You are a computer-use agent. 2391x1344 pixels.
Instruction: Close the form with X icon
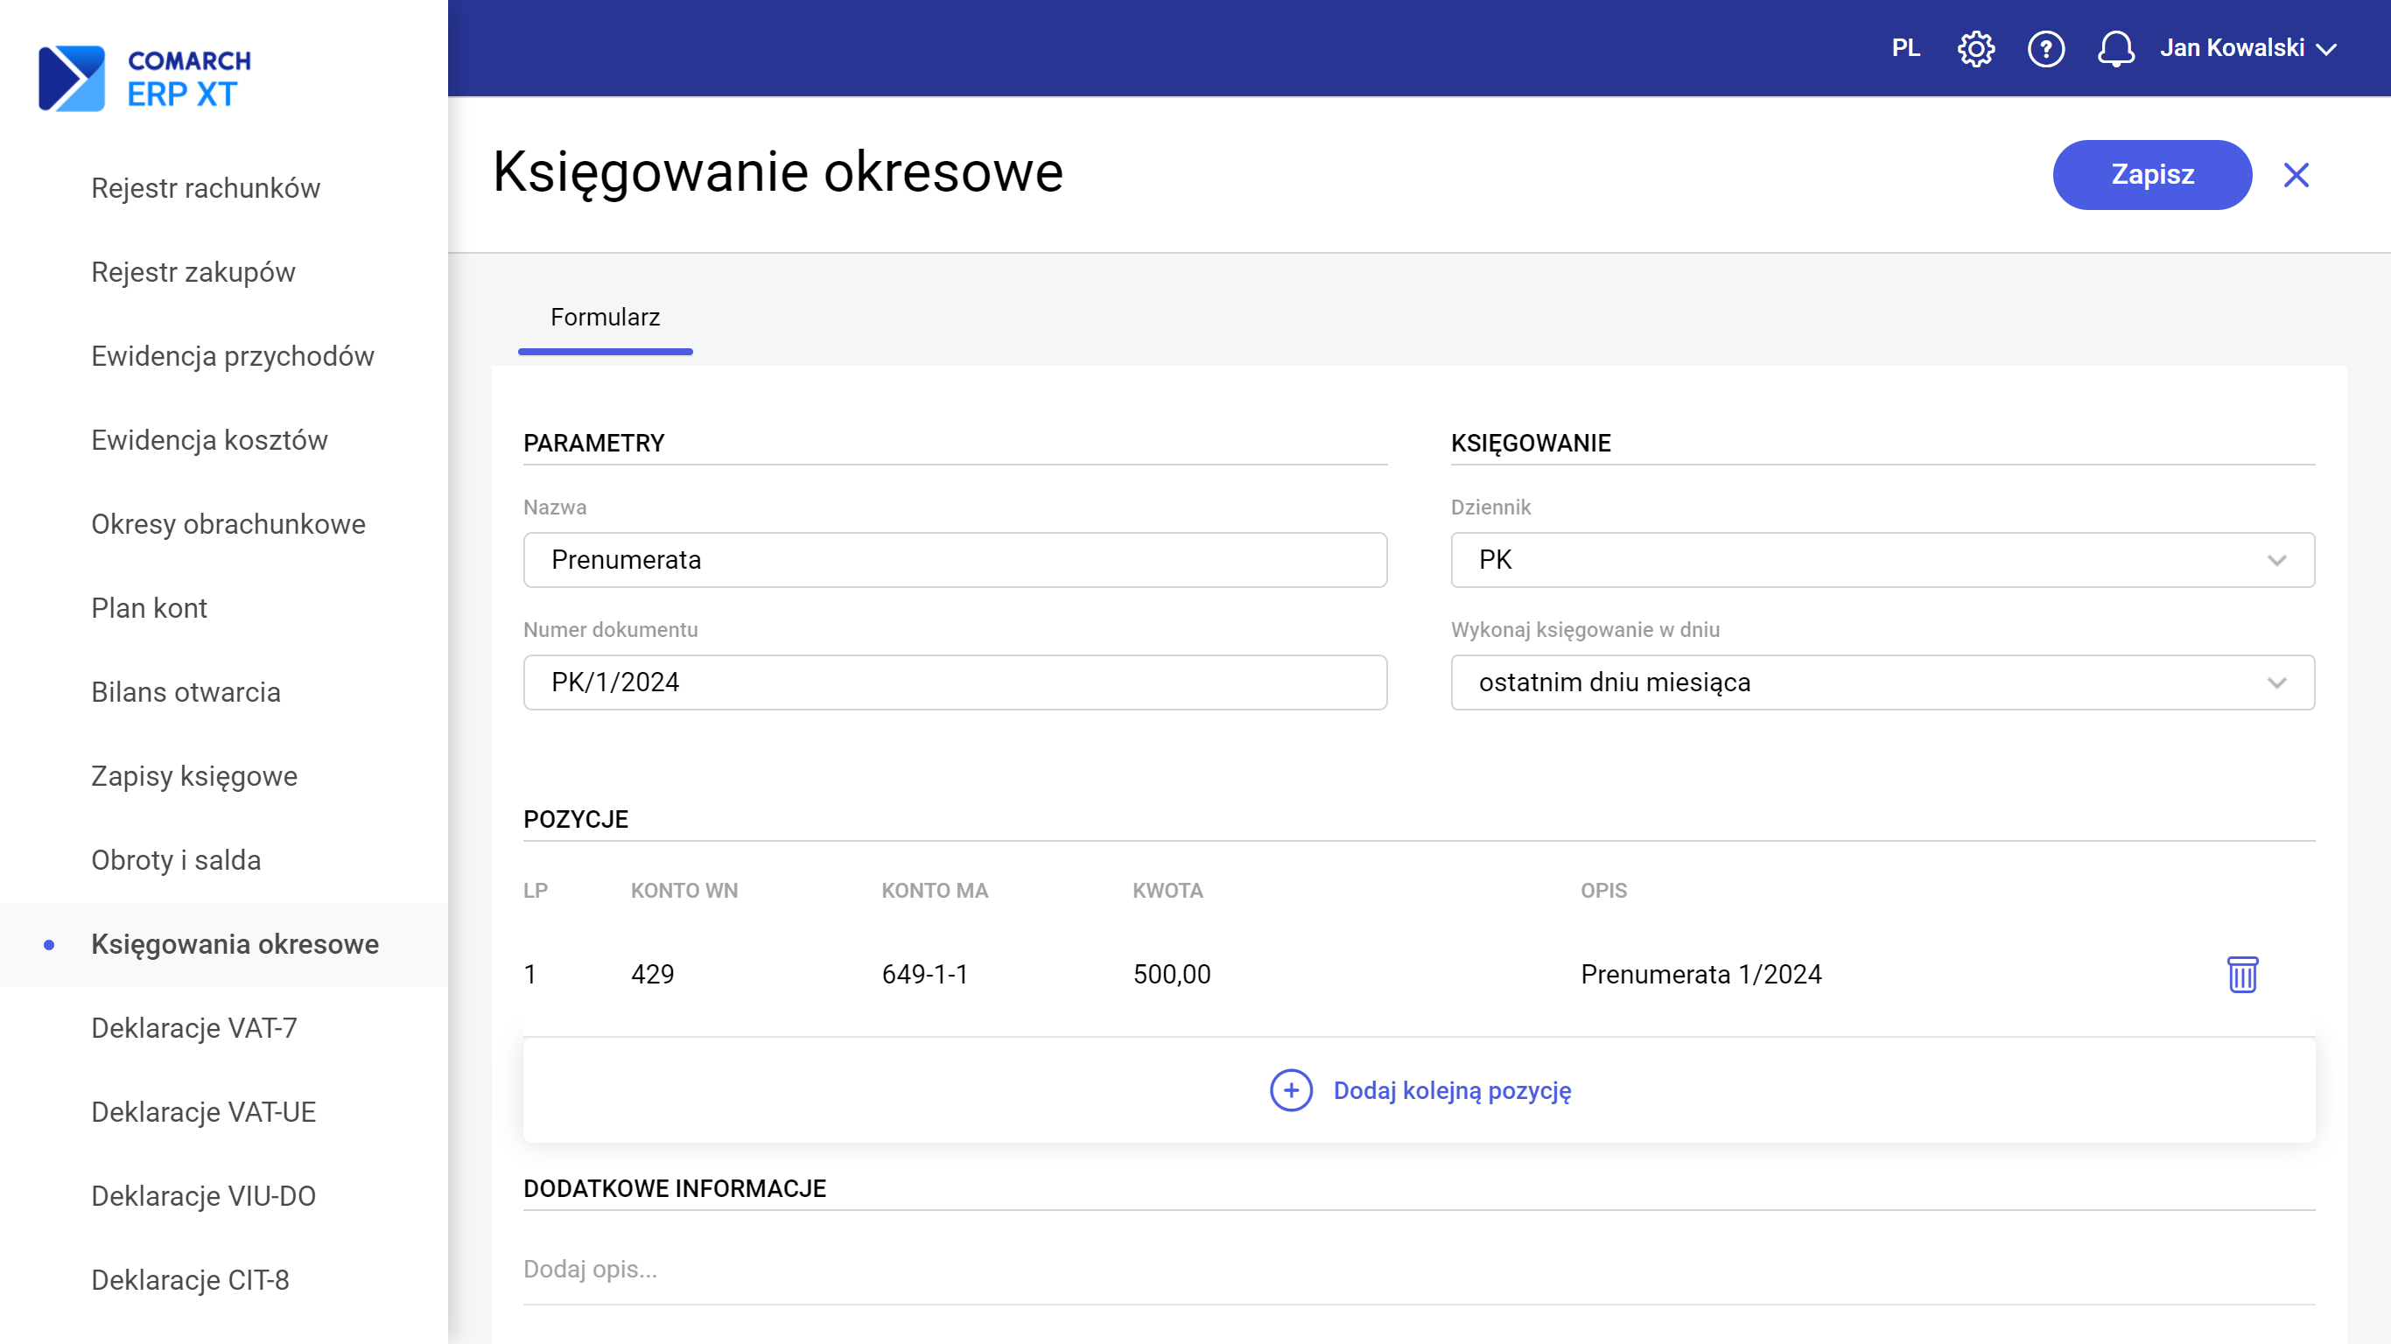(x=2296, y=174)
